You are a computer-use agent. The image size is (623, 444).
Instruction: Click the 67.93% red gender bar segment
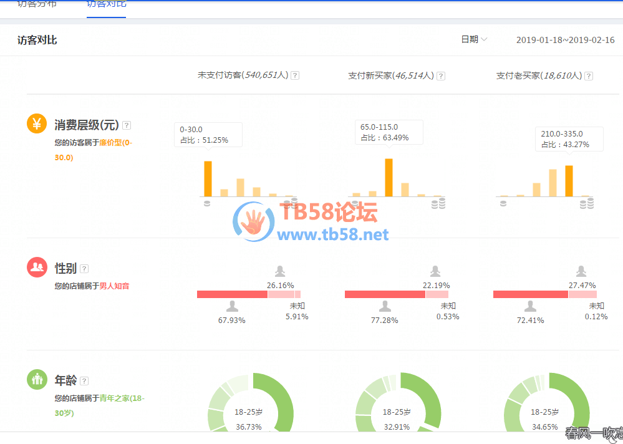232,294
